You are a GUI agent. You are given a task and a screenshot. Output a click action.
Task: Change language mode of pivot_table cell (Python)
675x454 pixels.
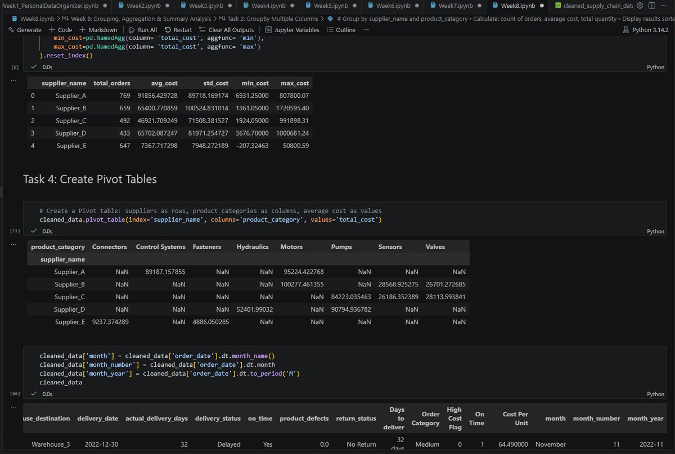tap(656, 231)
